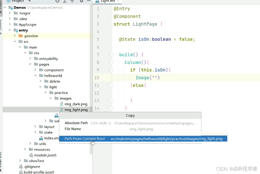The width and height of the screenshot is (260, 174).
Task: Expand the state folder
Action: pos(35,132)
